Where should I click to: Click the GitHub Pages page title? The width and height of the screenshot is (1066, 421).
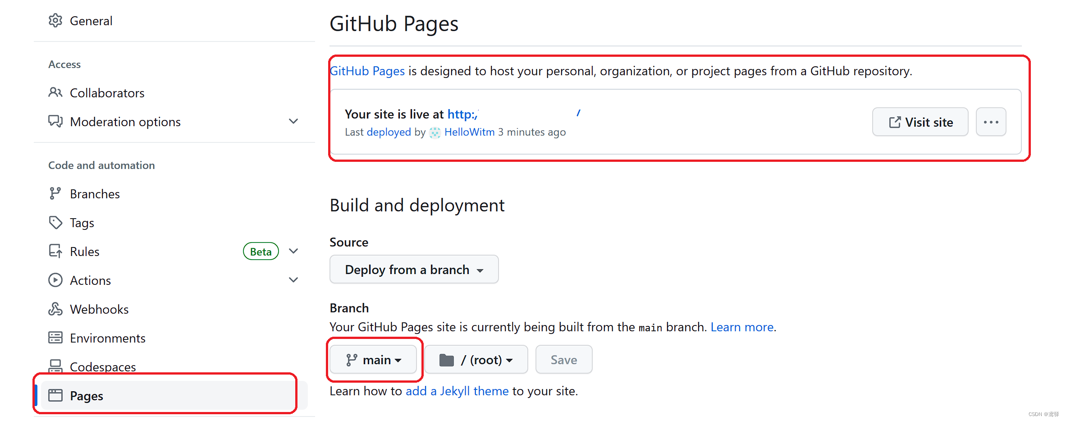(394, 24)
